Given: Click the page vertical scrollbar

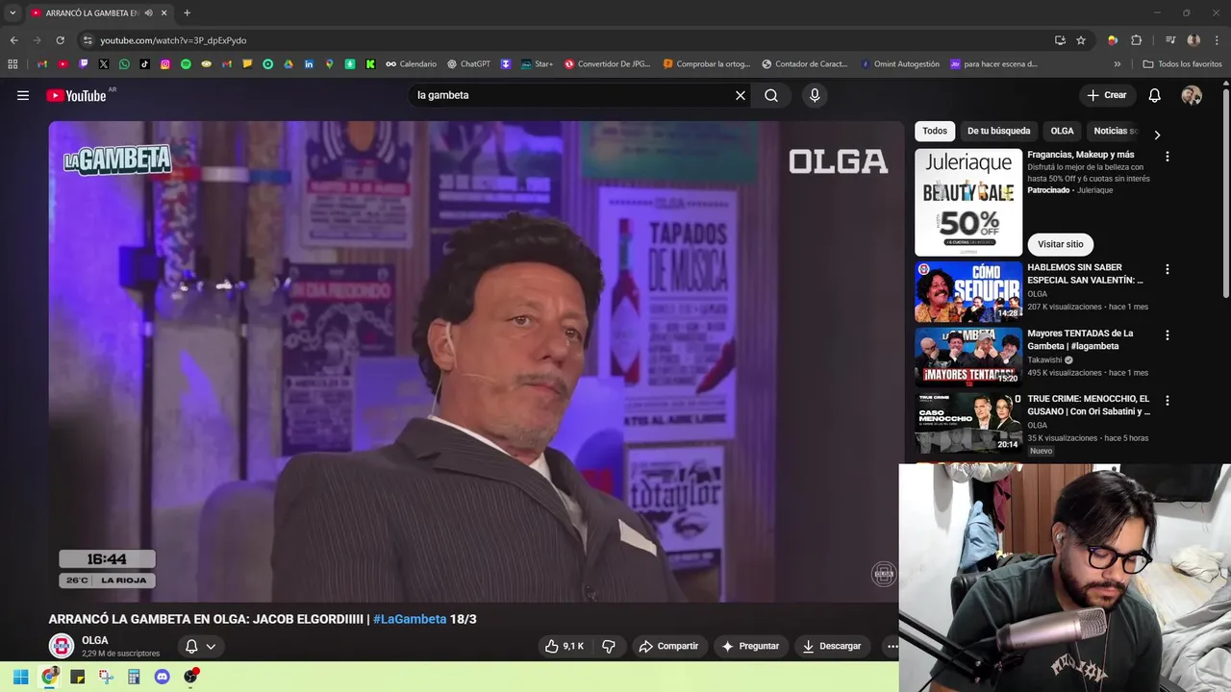Looking at the screenshot, I should pyautogui.click(x=1226, y=192).
